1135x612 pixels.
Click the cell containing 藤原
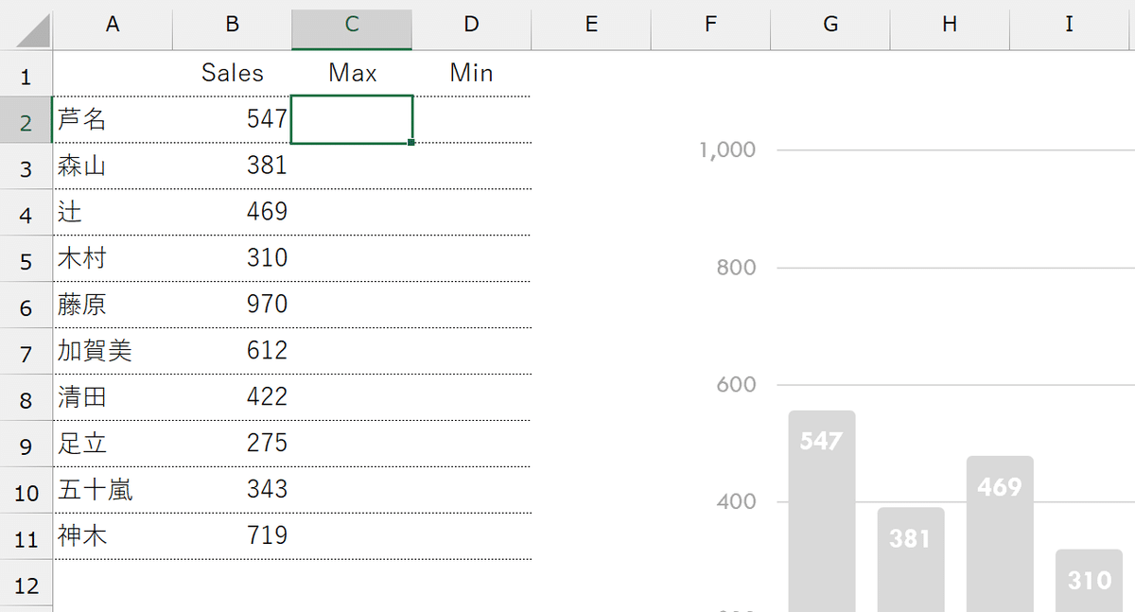tap(113, 306)
